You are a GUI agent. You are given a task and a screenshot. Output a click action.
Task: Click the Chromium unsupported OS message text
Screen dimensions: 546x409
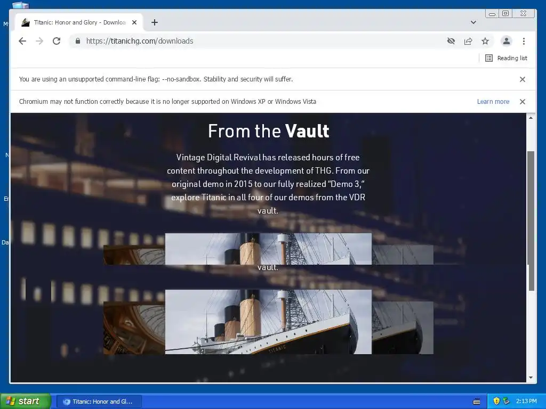coord(167,102)
